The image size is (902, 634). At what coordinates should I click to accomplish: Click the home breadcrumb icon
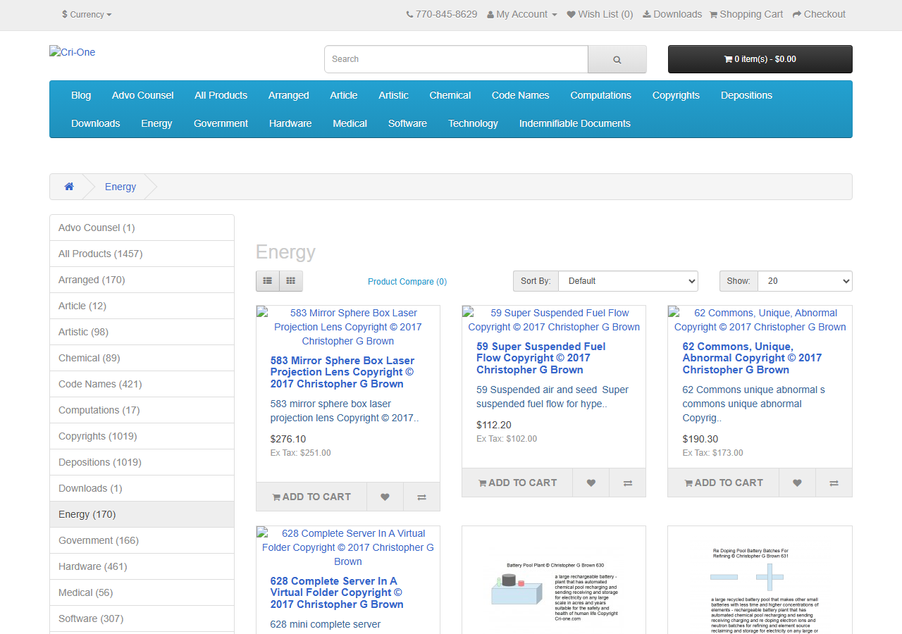69,187
